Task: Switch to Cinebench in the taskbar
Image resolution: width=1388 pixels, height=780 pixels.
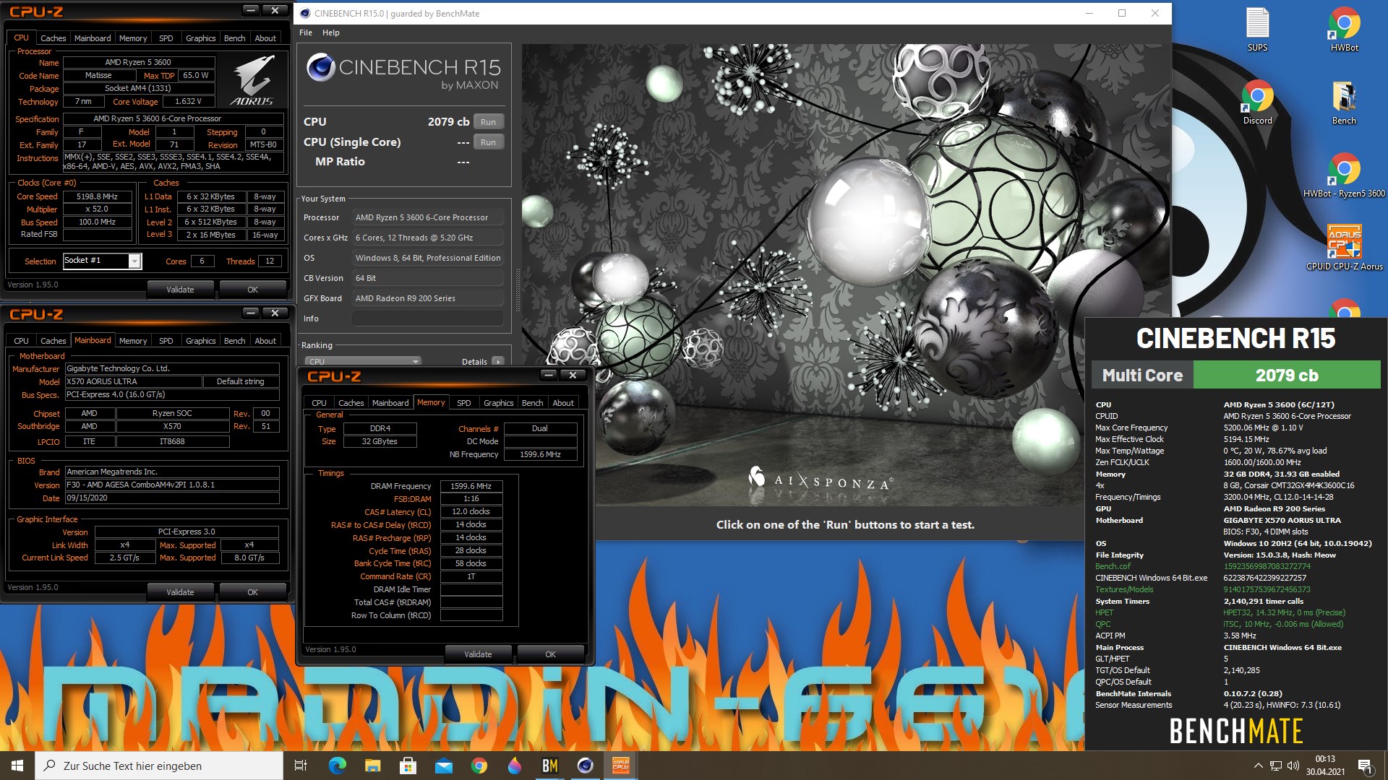Action: tap(585, 766)
